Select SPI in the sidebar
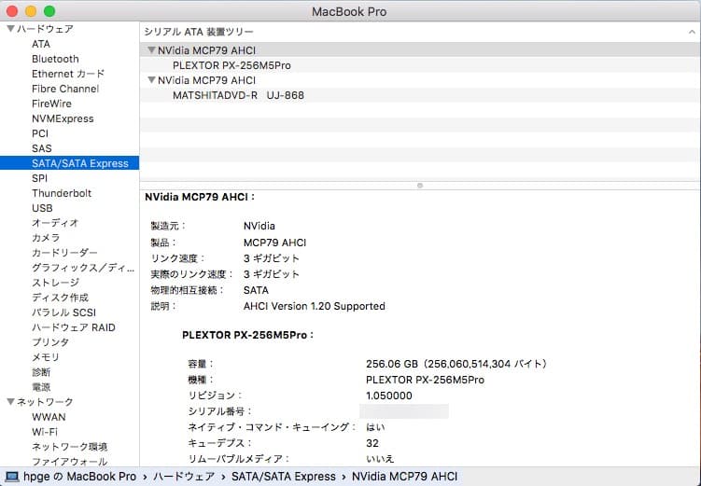 (39, 178)
